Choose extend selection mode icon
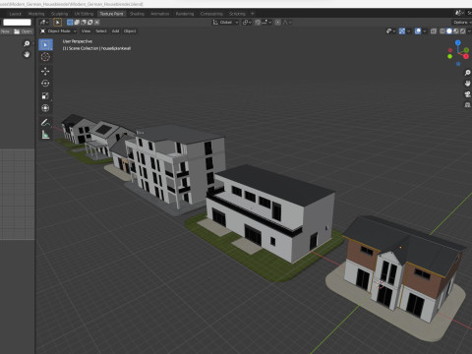This screenshot has height=354, width=472. tap(77, 23)
